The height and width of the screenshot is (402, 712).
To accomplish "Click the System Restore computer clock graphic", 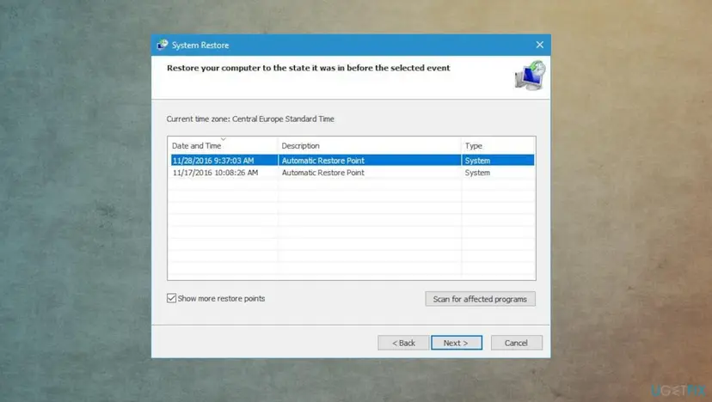I will pyautogui.click(x=530, y=76).
